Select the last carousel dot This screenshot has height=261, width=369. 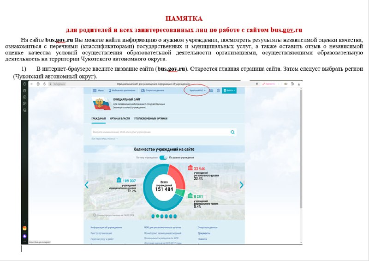pos(175,216)
